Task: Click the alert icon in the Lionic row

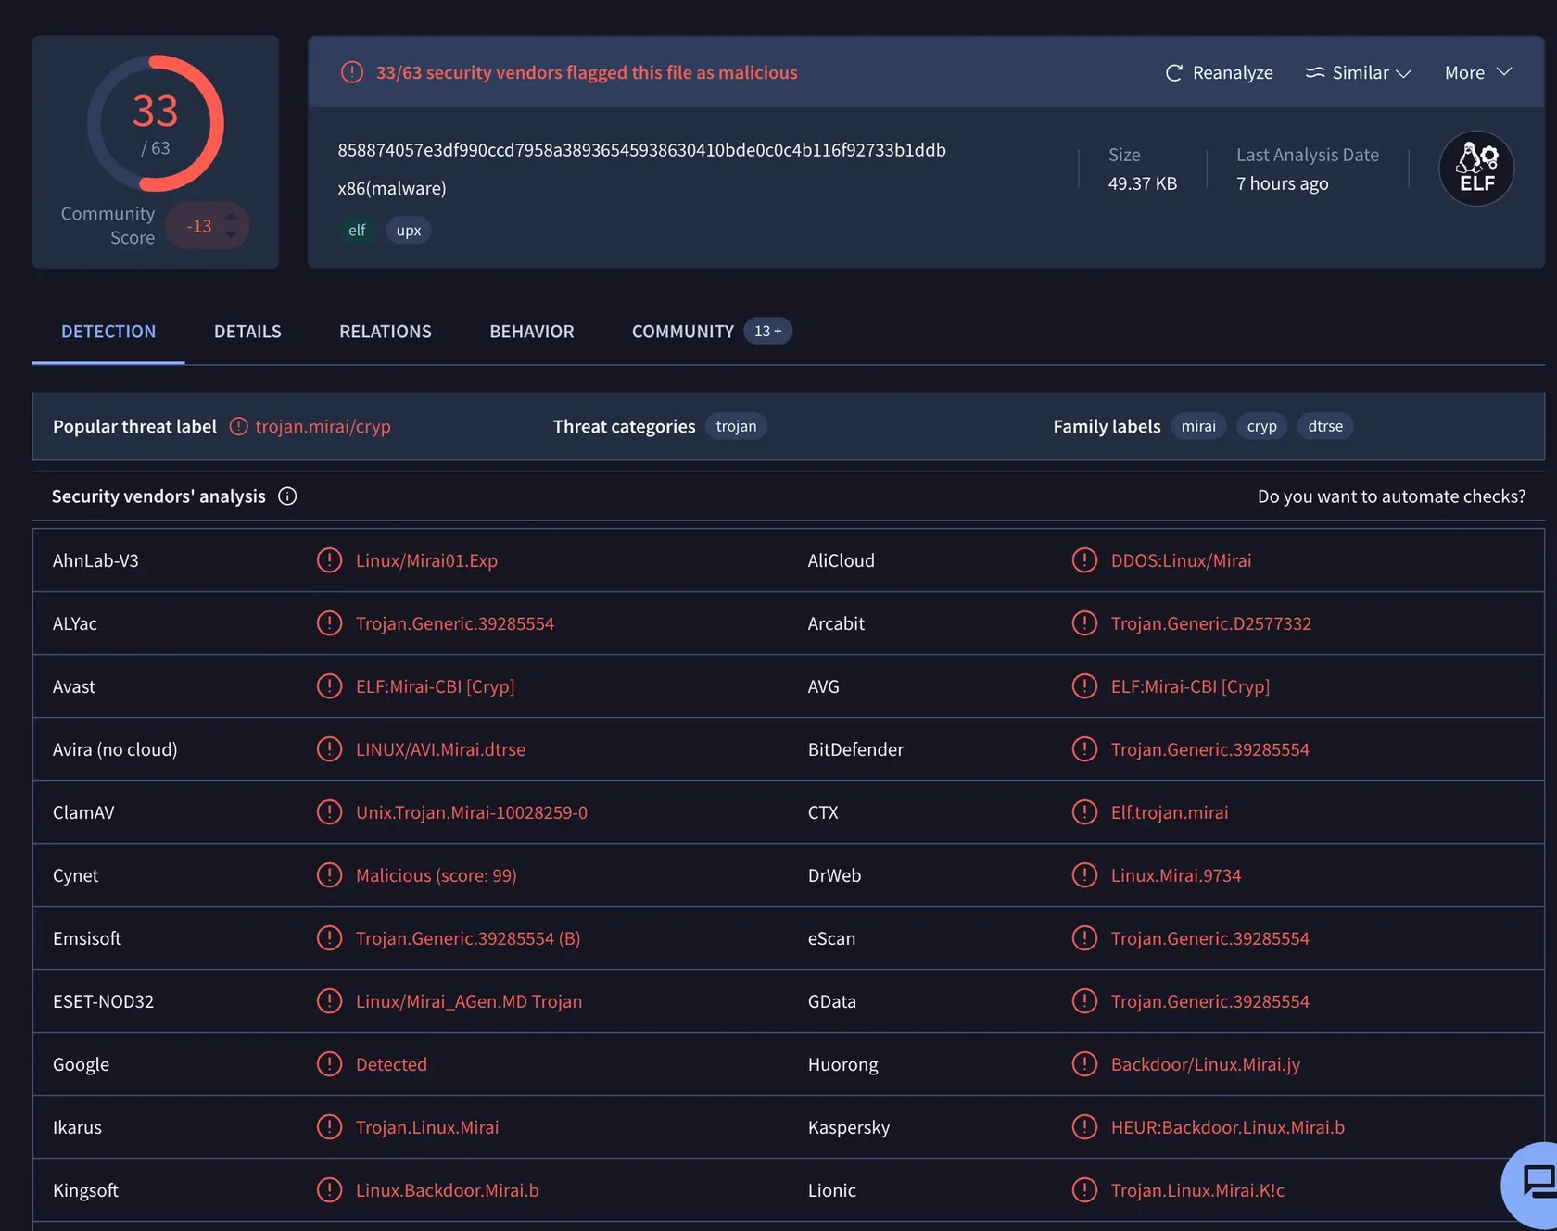Action: (x=1084, y=1190)
